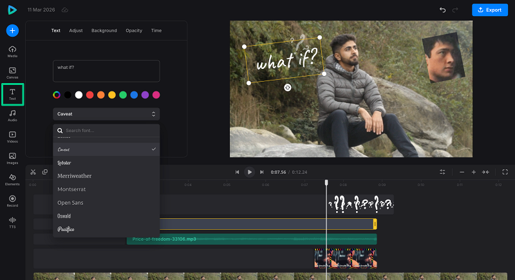Screen dimensions: 515x280
Task: Open the Canvas settings panel
Action: coord(12,73)
